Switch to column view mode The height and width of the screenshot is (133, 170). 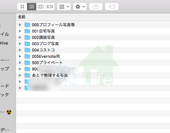(41, 7)
